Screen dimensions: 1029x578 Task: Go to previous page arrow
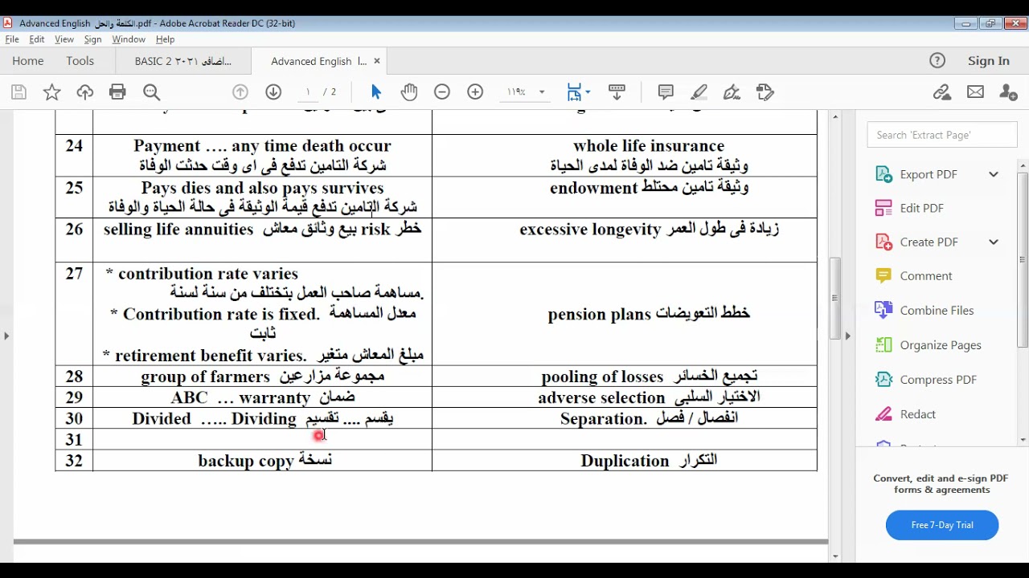coord(240,92)
